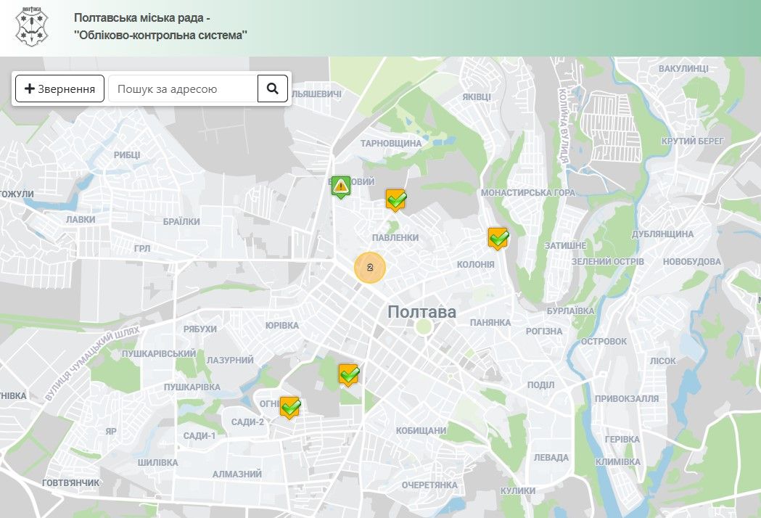Click the РЯБУХИ label
This screenshot has height=518, width=761.
[x=200, y=329]
